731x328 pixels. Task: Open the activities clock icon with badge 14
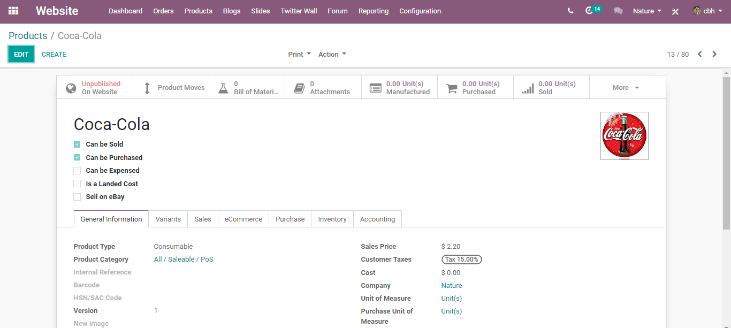(593, 10)
